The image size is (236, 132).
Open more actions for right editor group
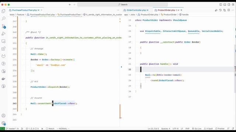pyautogui.click(x=233, y=10)
